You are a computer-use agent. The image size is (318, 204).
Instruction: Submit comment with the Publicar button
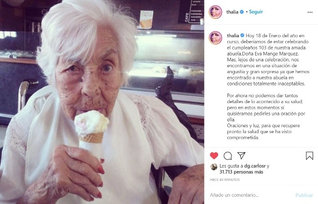click(x=304, y=195)
